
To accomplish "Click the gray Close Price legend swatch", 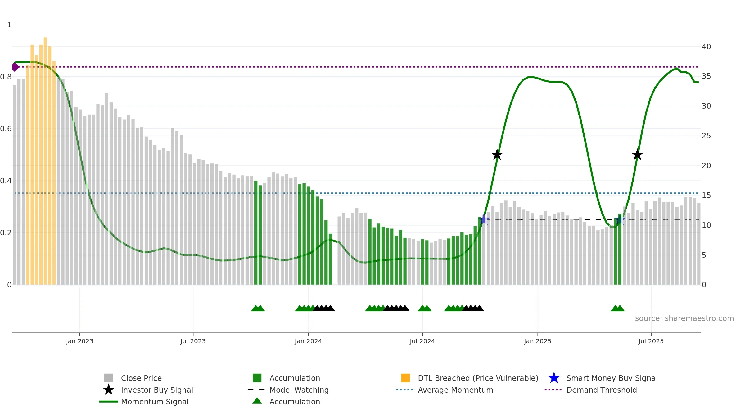I will click(x=109, y=378).
